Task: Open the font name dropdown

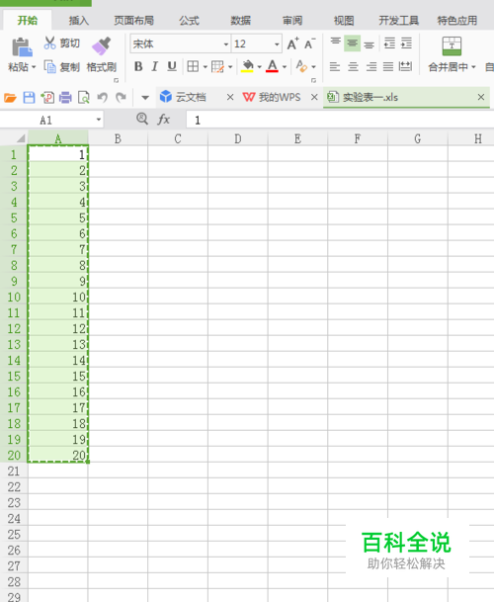Action: (x=226, y=44)
